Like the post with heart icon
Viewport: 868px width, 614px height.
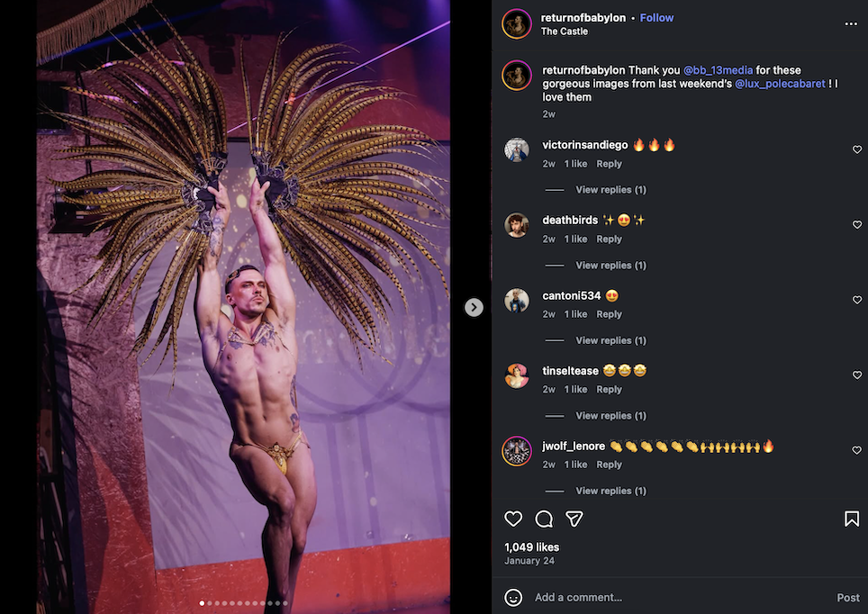point(513,519)
